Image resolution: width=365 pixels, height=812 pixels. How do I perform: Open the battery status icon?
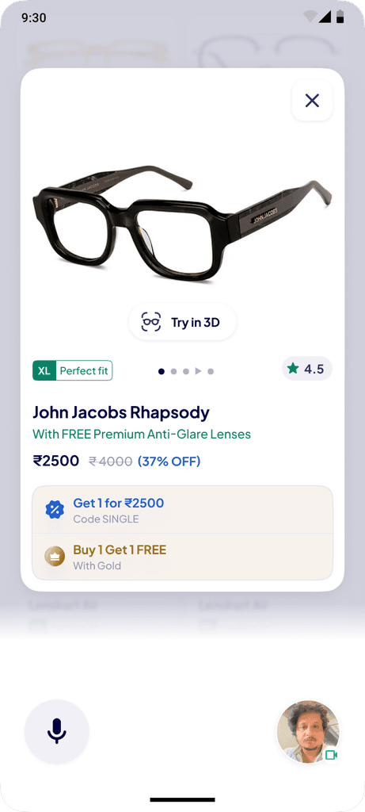[340, 17]
